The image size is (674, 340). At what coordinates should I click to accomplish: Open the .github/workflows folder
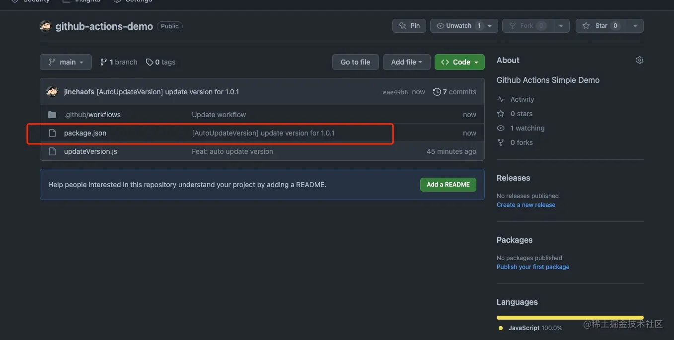click(92, 115)
